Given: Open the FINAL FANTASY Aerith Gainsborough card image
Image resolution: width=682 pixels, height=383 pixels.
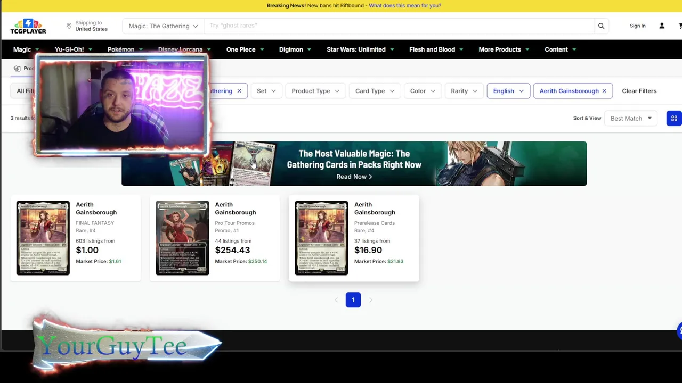Looking at the screenshot, I should pos(43,238).
